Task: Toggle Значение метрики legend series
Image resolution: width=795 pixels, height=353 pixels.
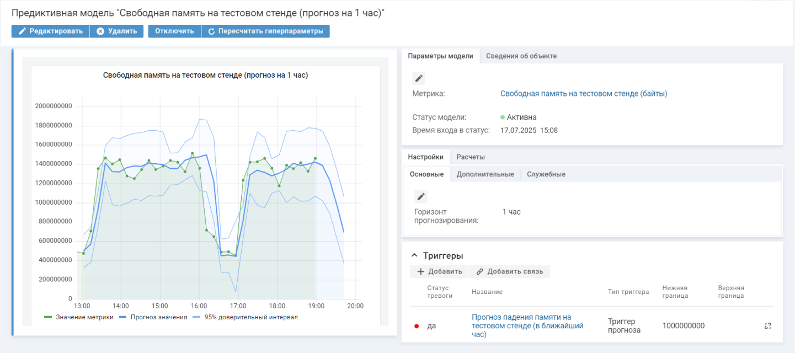Action: pos(79,317)
